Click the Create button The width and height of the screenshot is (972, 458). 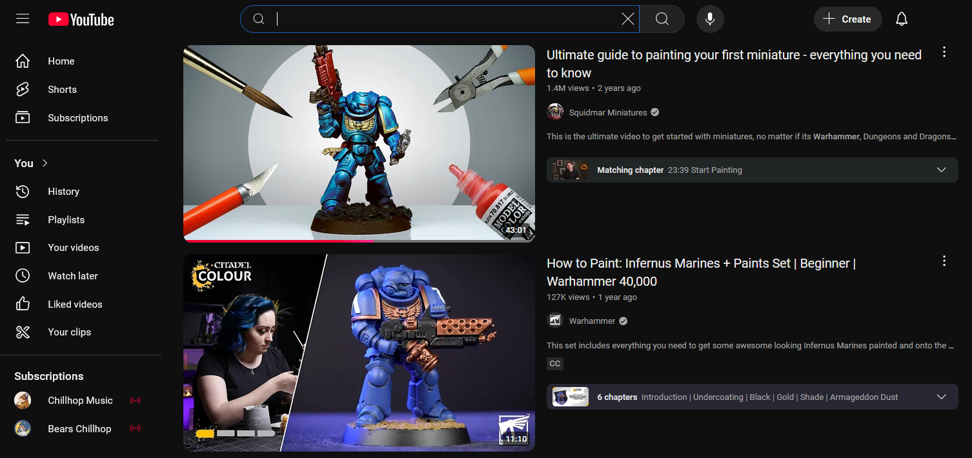[x=847, y=19]
